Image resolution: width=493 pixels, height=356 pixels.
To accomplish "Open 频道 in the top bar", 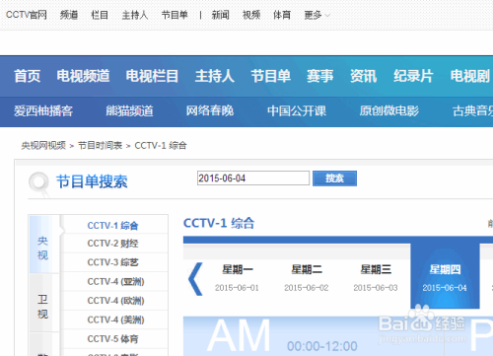I will pos(69,15).
